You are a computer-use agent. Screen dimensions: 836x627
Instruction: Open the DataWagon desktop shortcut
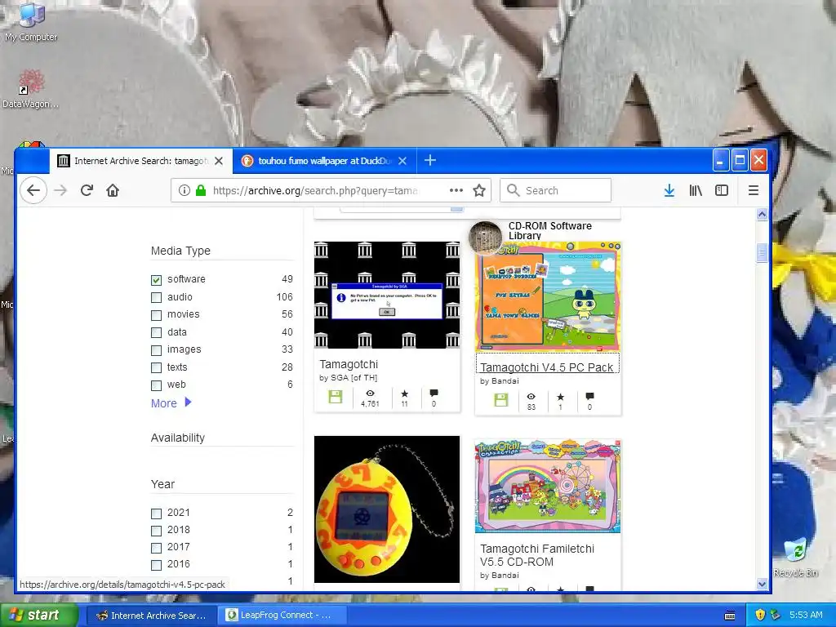point(31,88)
